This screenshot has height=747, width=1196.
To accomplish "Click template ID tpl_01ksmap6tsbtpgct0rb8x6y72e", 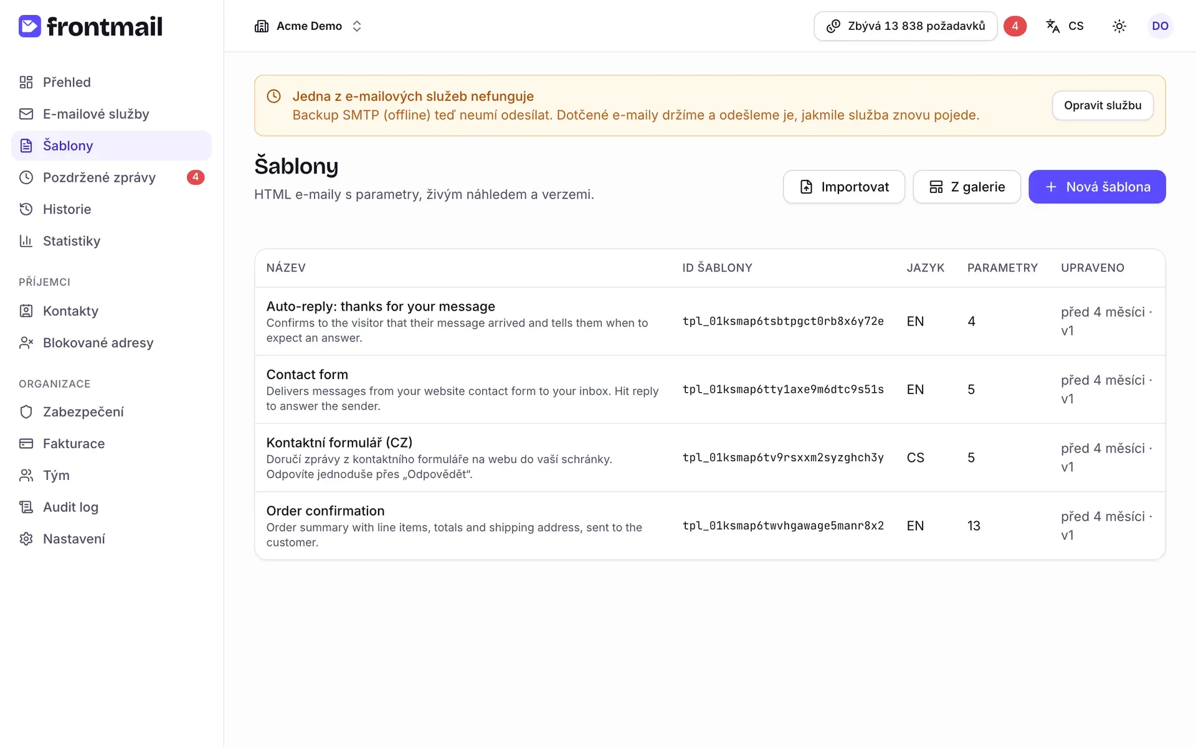I will pos(783,321).
